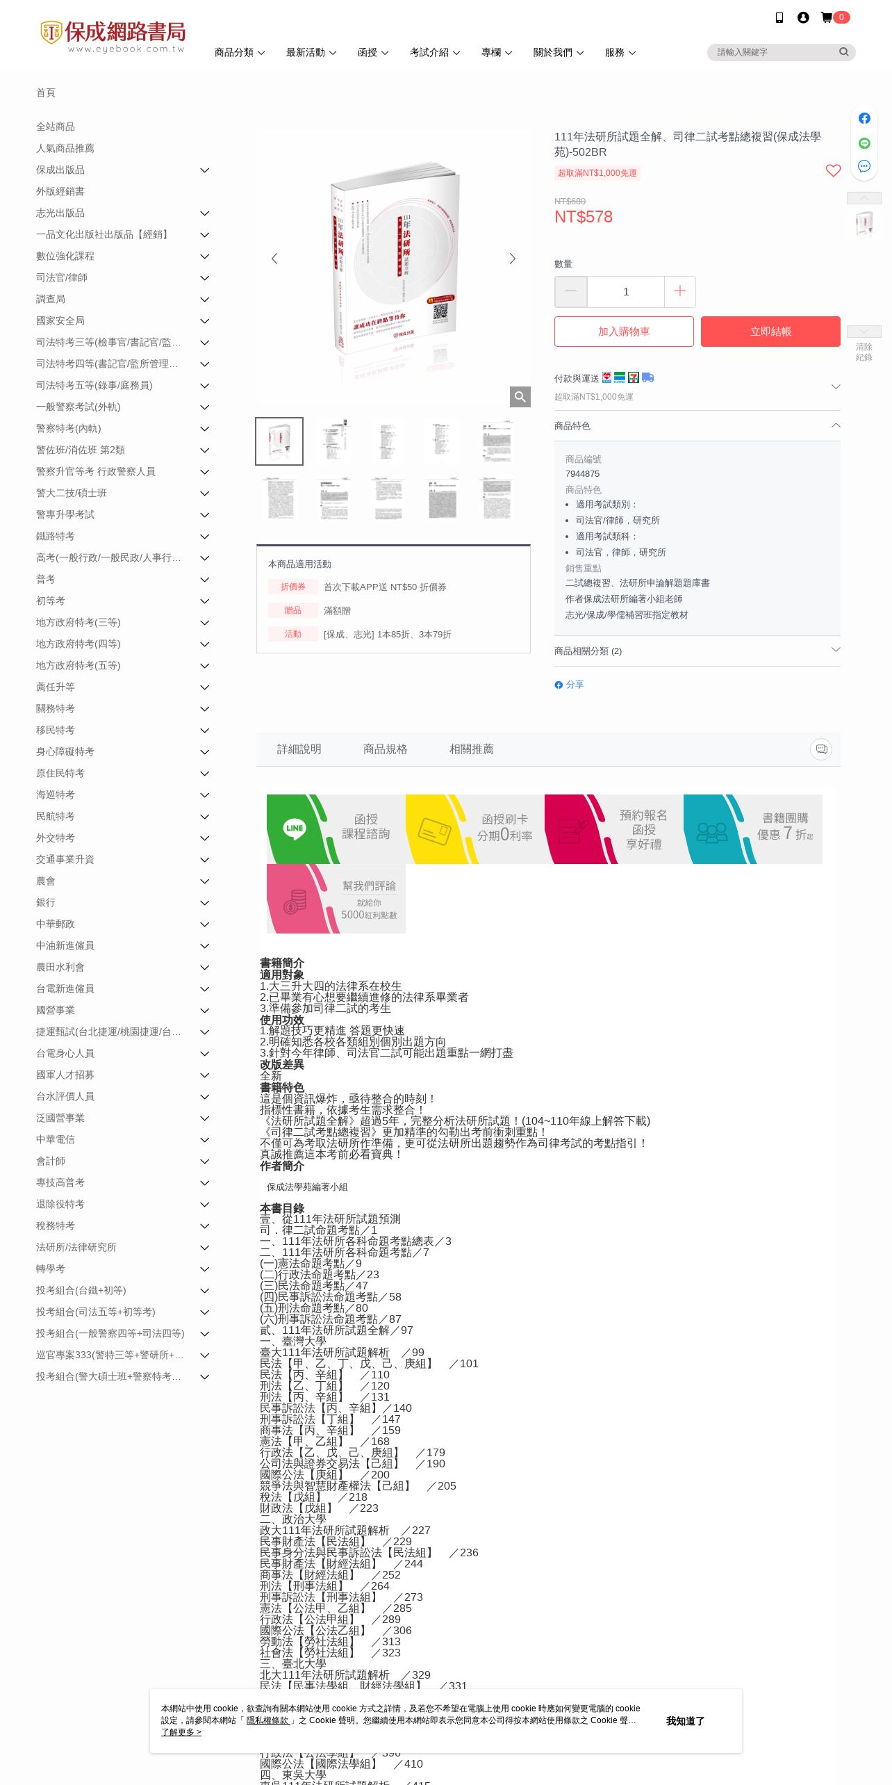This screenshot has width=892, height=1785.
Task: Decrease quantity with minus button
Action: 571,292
